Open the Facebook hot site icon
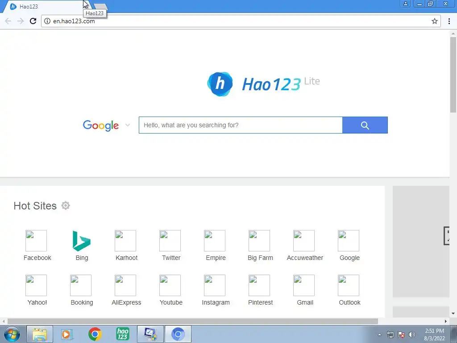This screenshot has width=457, height=343. pyautogui.click(x=36, y=241)
